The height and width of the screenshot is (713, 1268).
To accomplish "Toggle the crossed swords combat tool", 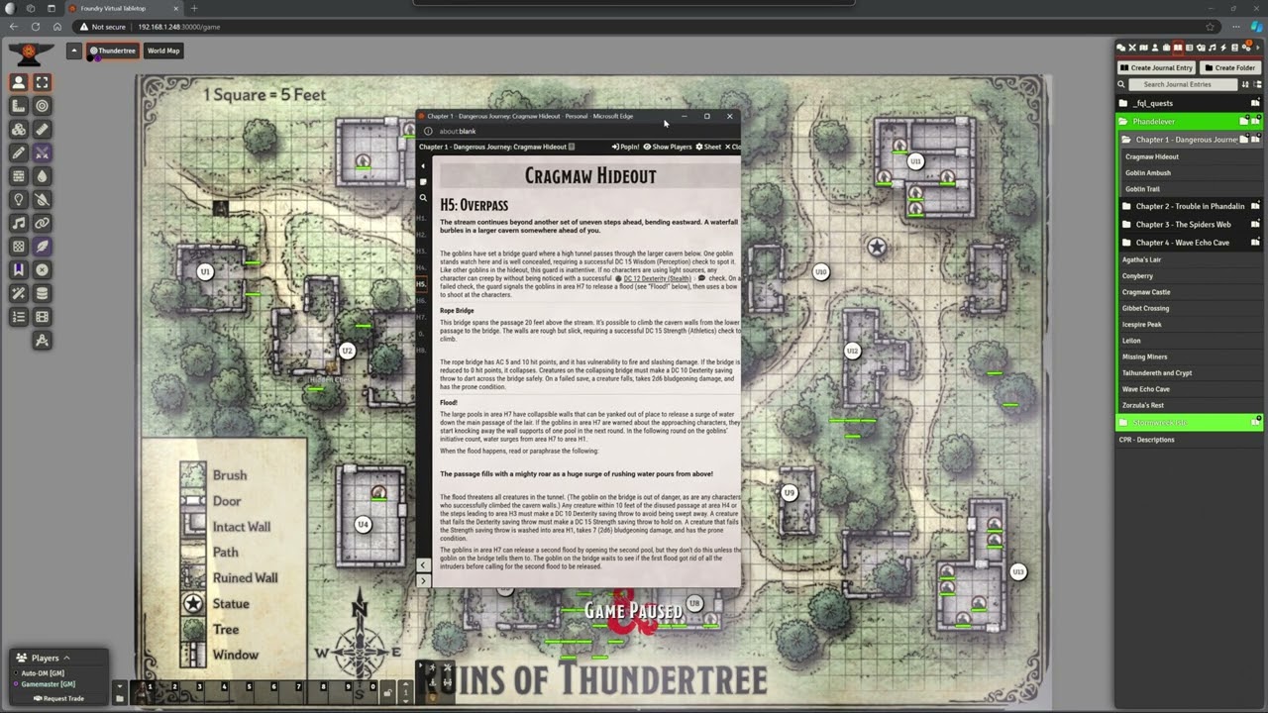I will [42, 153].
